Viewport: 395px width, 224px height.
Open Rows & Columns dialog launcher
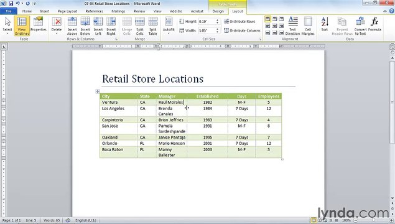(x=116, y=39)
